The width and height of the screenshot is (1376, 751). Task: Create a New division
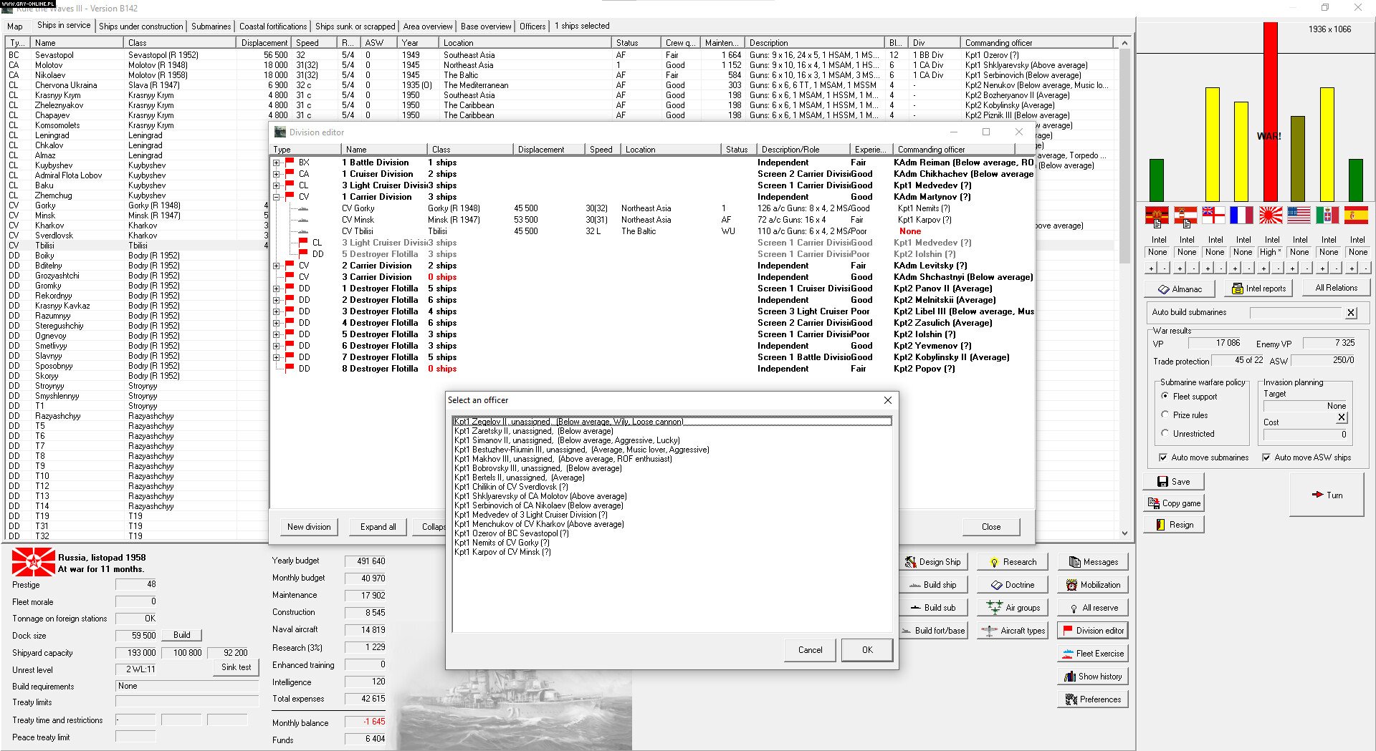click(309, 526)
